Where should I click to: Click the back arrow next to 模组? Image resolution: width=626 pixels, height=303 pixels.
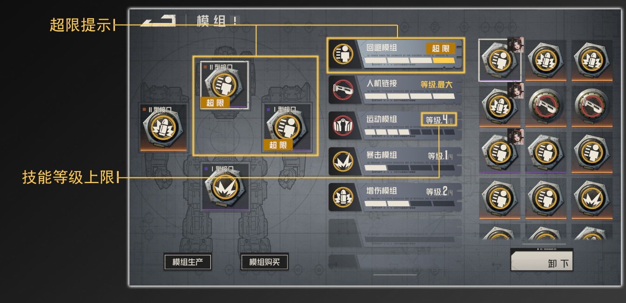tap(158, 20)
